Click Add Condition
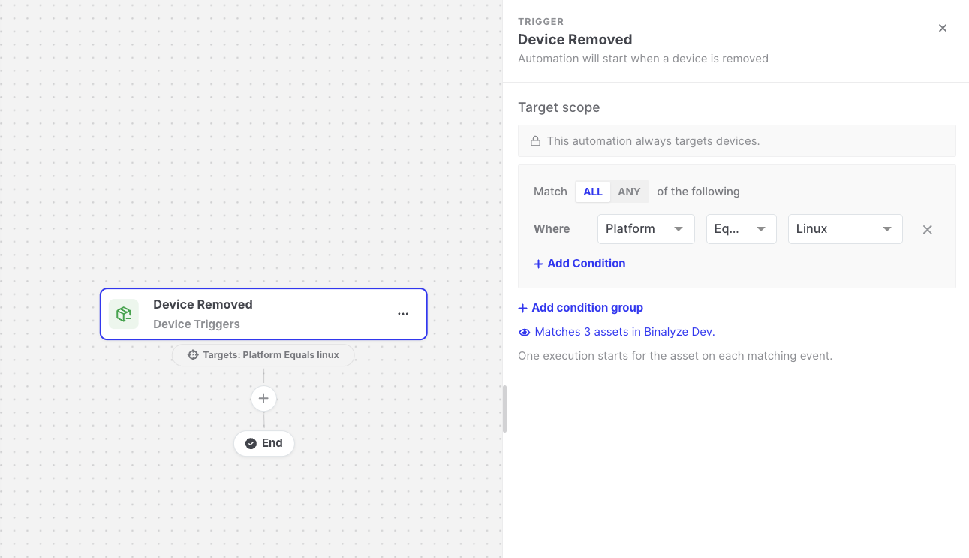The width and height of the screenshot is (969, 558). (579, 264)
